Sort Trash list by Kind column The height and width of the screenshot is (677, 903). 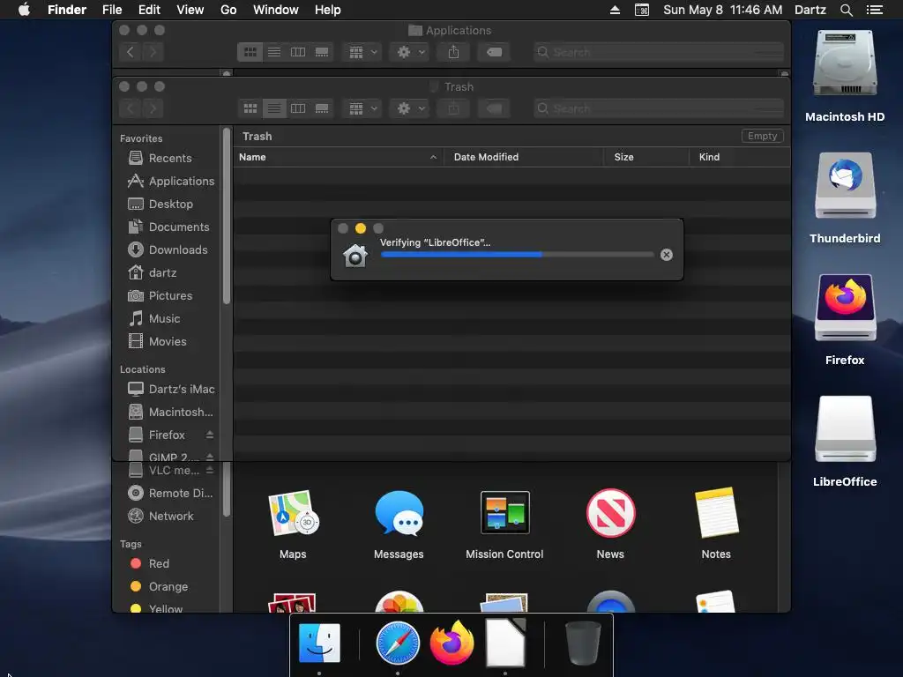click(740, 157)
